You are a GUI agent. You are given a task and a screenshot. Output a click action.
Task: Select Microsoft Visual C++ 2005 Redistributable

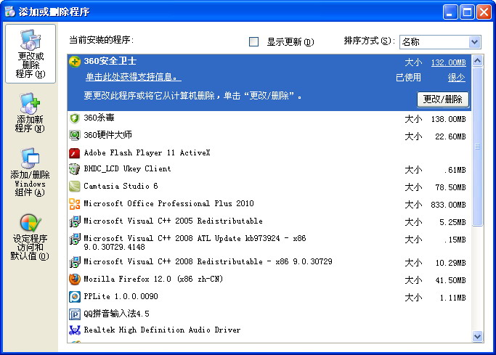pos(269,221)
